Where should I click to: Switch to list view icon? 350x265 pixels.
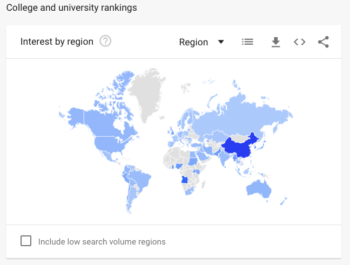(x=247, y=41)
